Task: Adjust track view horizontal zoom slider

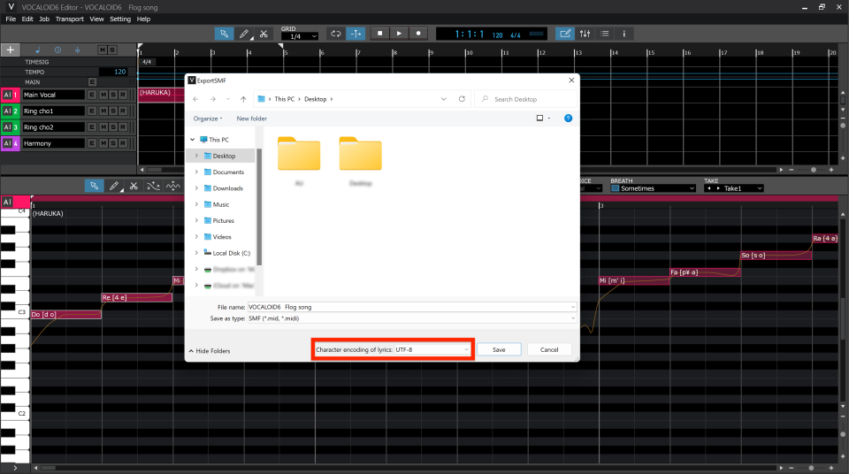Action: pos(814,170)
